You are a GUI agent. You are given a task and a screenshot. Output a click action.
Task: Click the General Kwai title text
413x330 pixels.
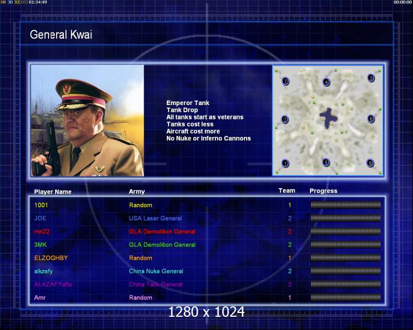point(61,35)
